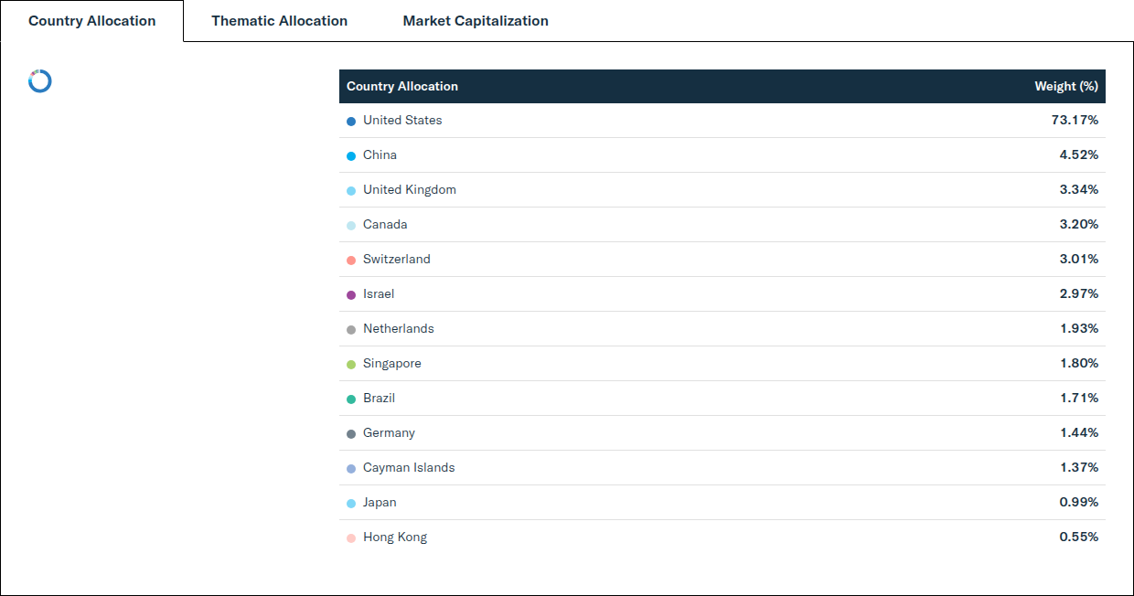Click the Hong Kong legend dot

(x=351, y=538)
